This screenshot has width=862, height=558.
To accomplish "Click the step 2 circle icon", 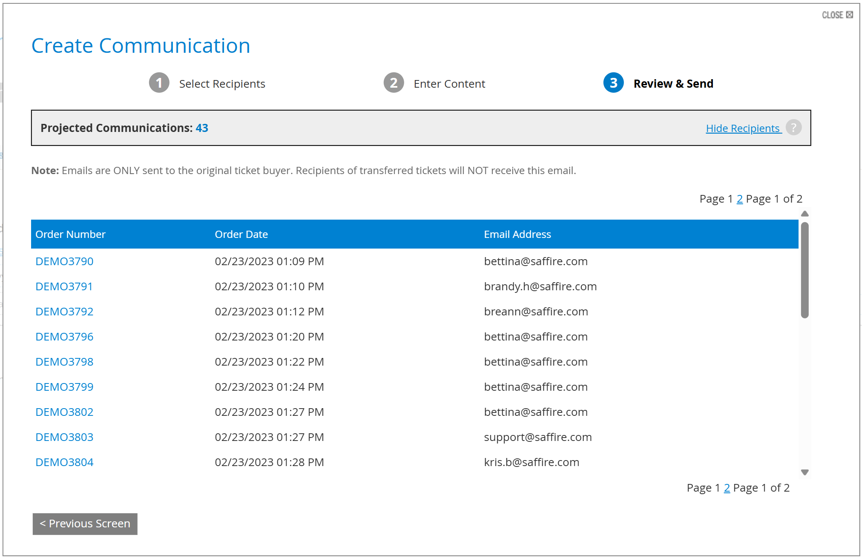I will click(394, 83).
